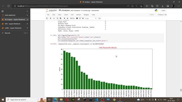This screenshot has height=102, width=182.
Task: Interrupt the kernel with the stop icon
Action: pyautogui.click(x=77, y=18)
